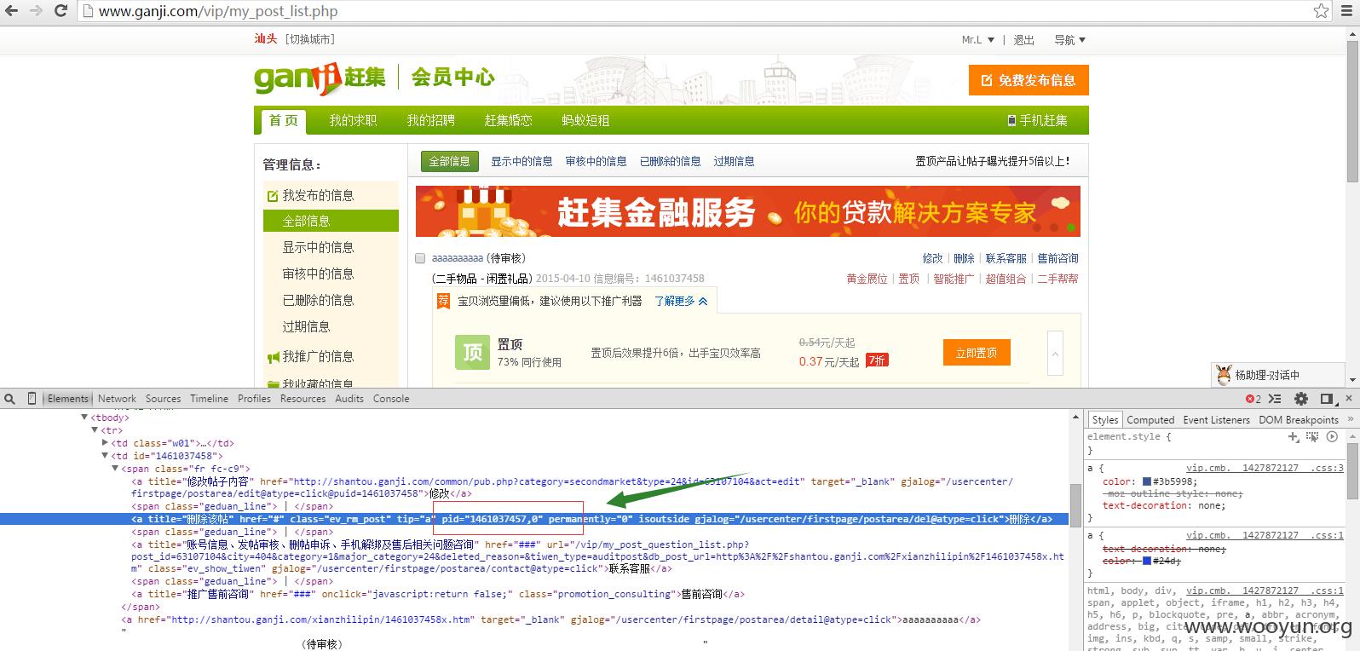Open DOM Breakpoints tab
The width and height of the screenshot is (1360, 651).
(x=1299, y=420)
